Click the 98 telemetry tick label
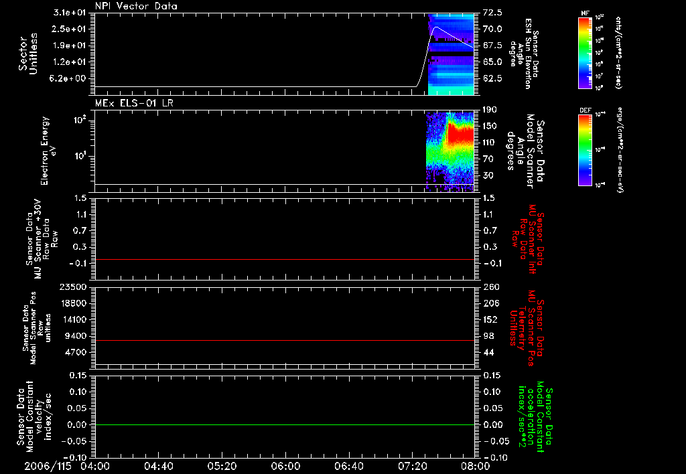This screenshot has height=474, width=686. click(488, 336)
